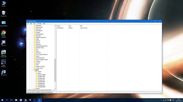Launch the Vegas Pro desktop shortcut
The width and height of the screenshot is (183, 102).
pos(4,54)
